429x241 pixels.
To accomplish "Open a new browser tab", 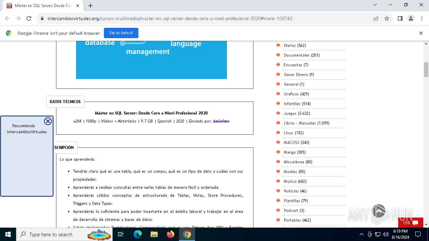I will [90, 5].
